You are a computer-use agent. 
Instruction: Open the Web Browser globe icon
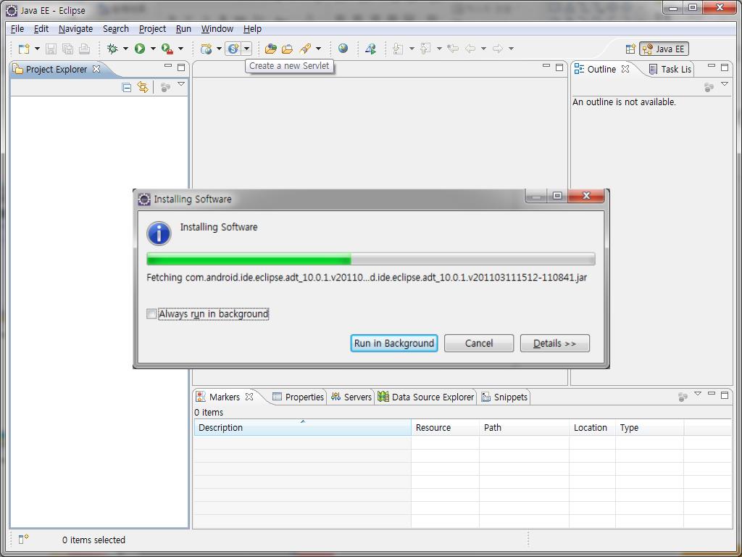[x=343, y=49]
